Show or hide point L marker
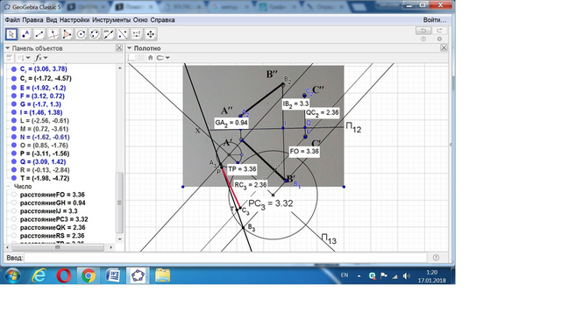This screenshot has width=561, height=328. (x=14, y=121)
